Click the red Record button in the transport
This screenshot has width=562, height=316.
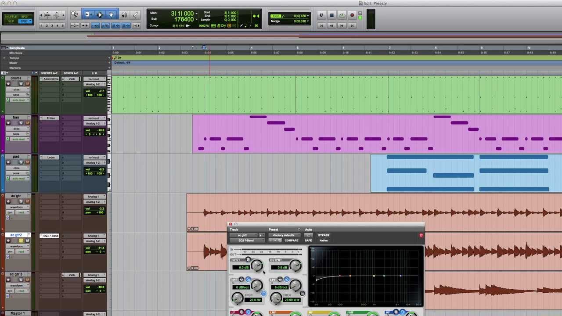tap(352, 15)
